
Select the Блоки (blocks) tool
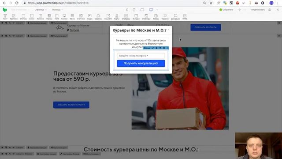(x=32, y=17)
